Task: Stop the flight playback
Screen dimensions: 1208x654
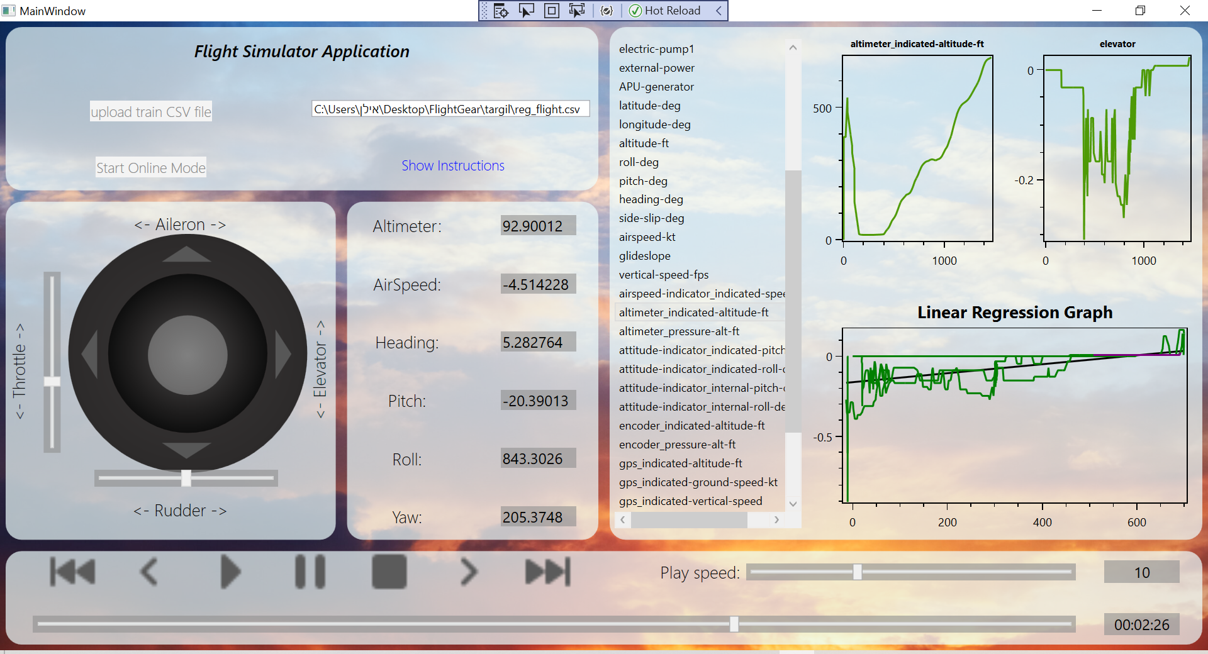Action: [x=389, y=572]
